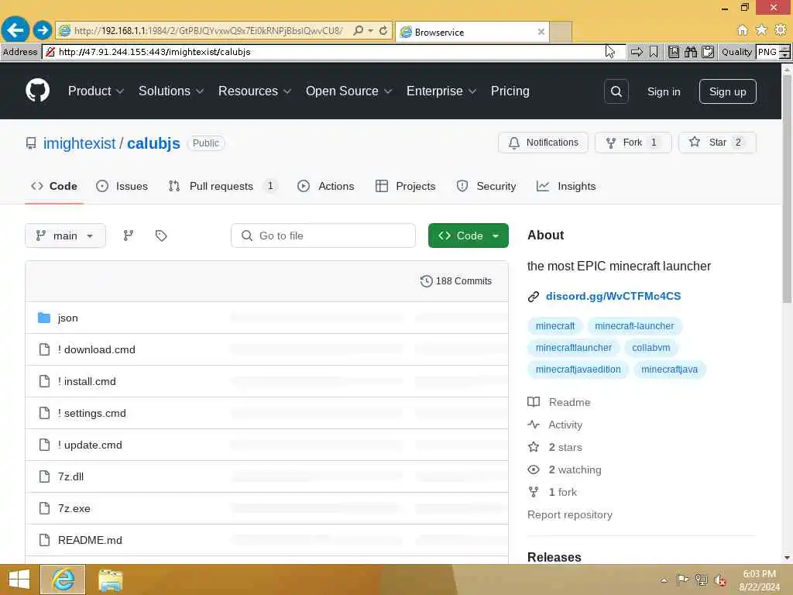Viewport: 793px width, 595px height.
Task: Click the GitHub logo icon
Action: pyautogui.click(x=37, y=91)
